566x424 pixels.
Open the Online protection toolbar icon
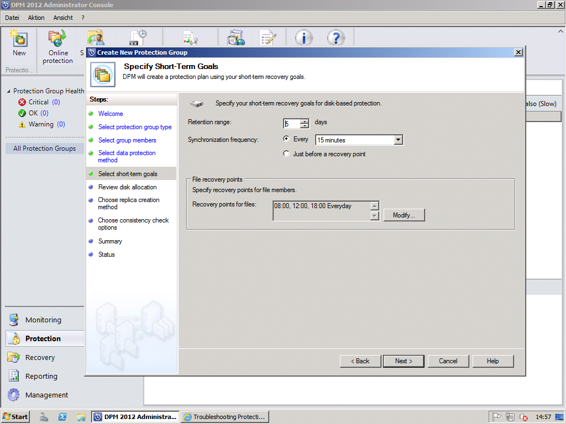[x=57, y=38]
